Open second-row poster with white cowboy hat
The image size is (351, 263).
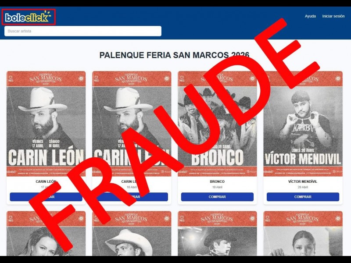(132, 234)
